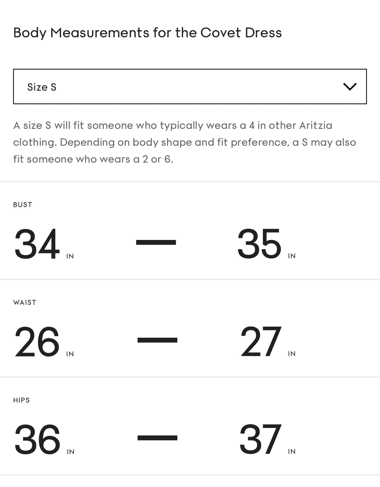Click the waist minimum value 26
This screenshot has width=380, height=487.
[37, 342]
